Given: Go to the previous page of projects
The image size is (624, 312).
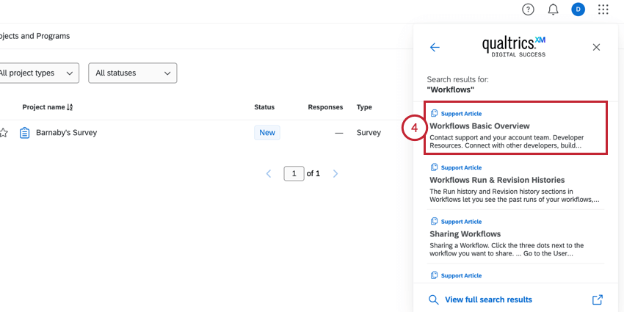Looking at the screenshot, I should 269,174.
